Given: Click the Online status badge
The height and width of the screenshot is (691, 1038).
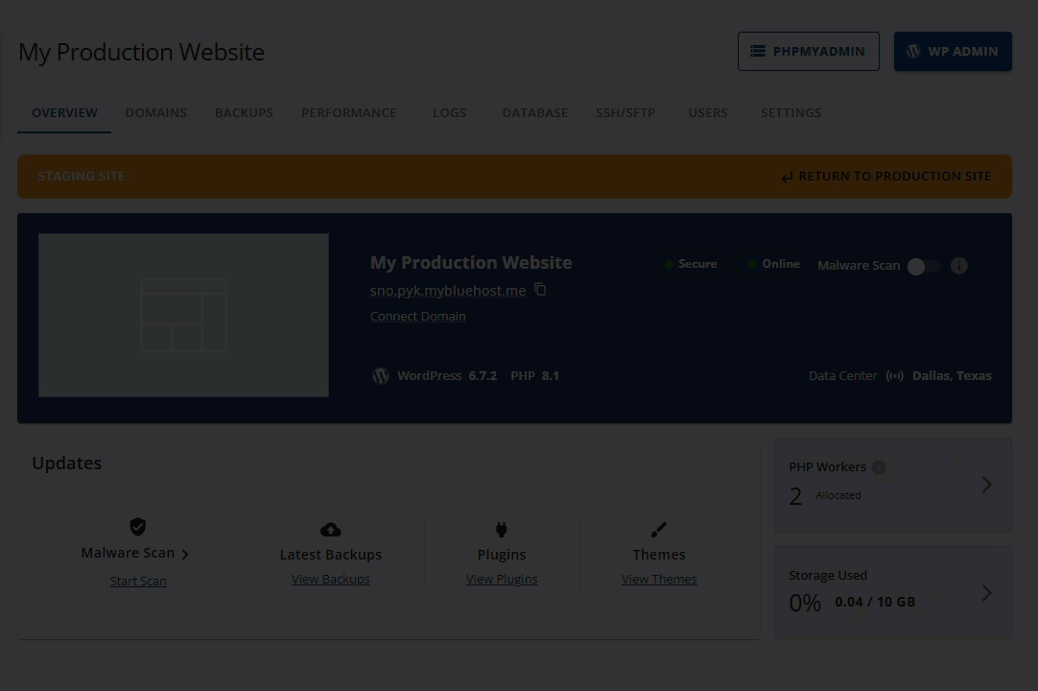Looking at the screenshot, I should pyautogui.click(x=773, y=264).
